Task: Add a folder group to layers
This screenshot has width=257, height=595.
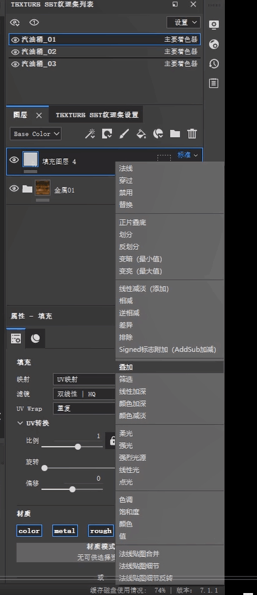Action: click(175, 134)
